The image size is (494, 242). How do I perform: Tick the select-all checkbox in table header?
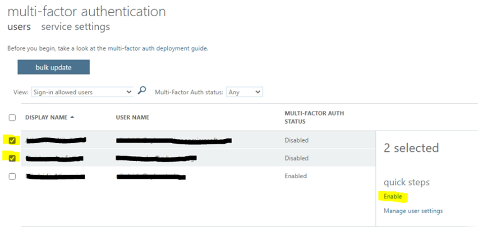pyautogui.click(x=12, y=117)
